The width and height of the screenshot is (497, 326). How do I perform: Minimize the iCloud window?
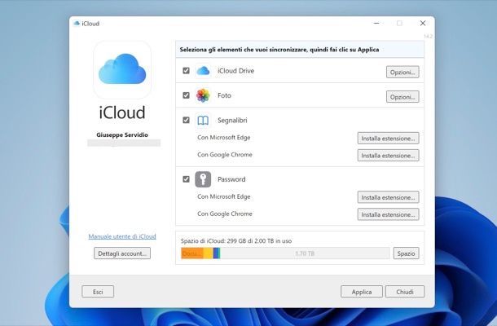click(x=376, y=23)
